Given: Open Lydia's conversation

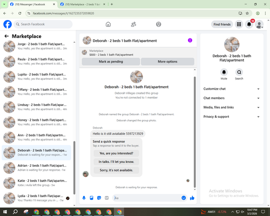Looking at the screenshot, I should tap(36, 198).
